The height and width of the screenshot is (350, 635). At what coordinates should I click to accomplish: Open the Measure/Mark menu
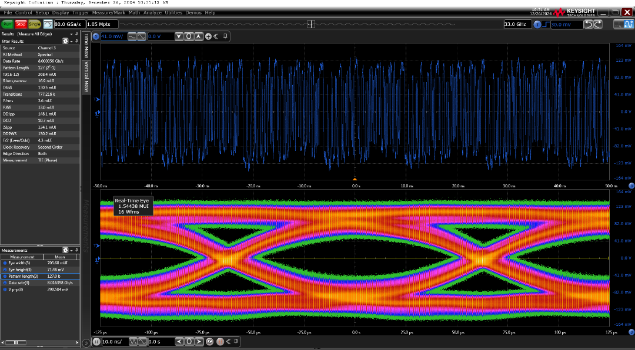(109, 12)
